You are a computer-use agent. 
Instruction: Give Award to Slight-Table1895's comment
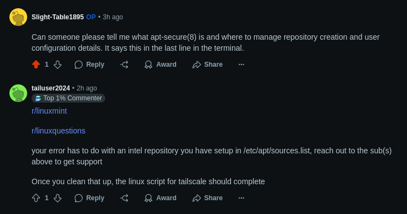tap(161, 65)
